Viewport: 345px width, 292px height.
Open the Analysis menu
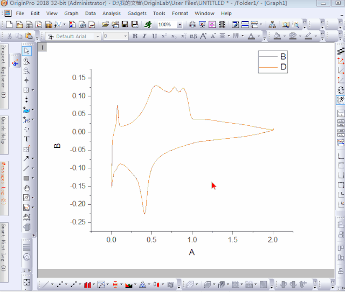[x=112, y=13]
